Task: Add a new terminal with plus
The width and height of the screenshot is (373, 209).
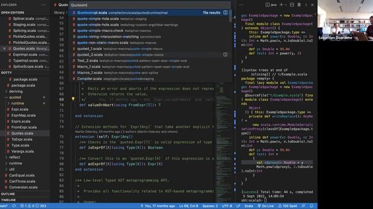Action: click(x=281, y=5)
